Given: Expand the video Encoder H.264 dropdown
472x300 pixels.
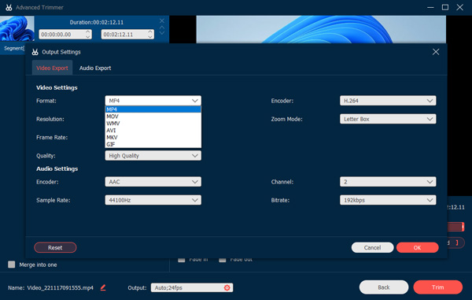Looking at the screenshot, I should point(388,101).
